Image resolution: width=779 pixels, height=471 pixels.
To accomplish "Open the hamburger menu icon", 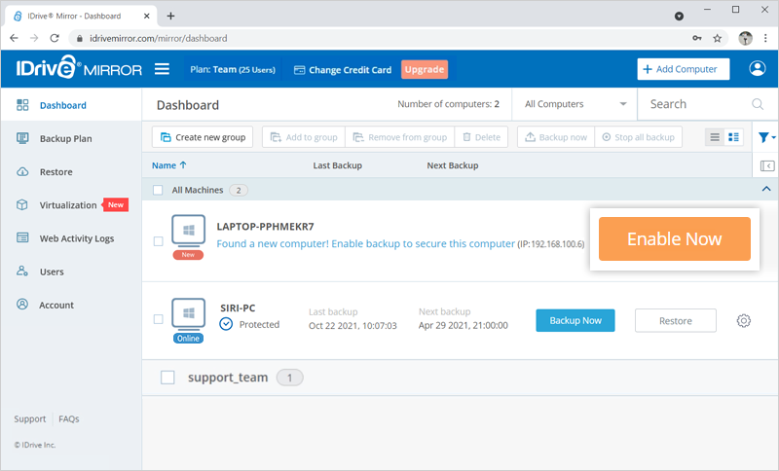I will coord(162,69).
